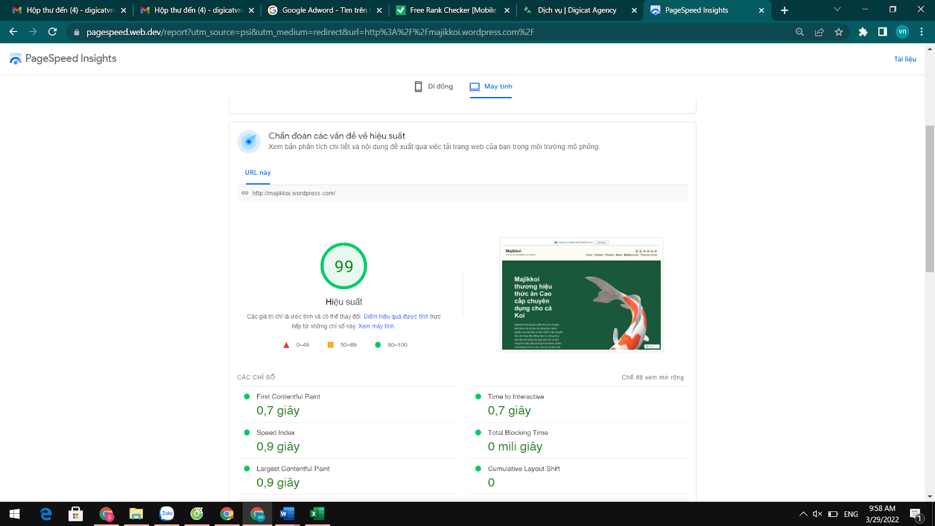Switch to Free Rank Checker browser tab
Image resolution: width=935 pixels, height=526 pixels.
click(x=452, y=11)
